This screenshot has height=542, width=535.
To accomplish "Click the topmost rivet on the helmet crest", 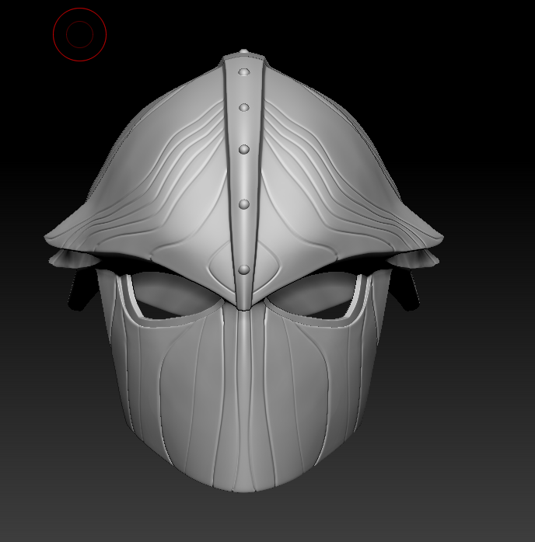I will [x=244, y=72].
